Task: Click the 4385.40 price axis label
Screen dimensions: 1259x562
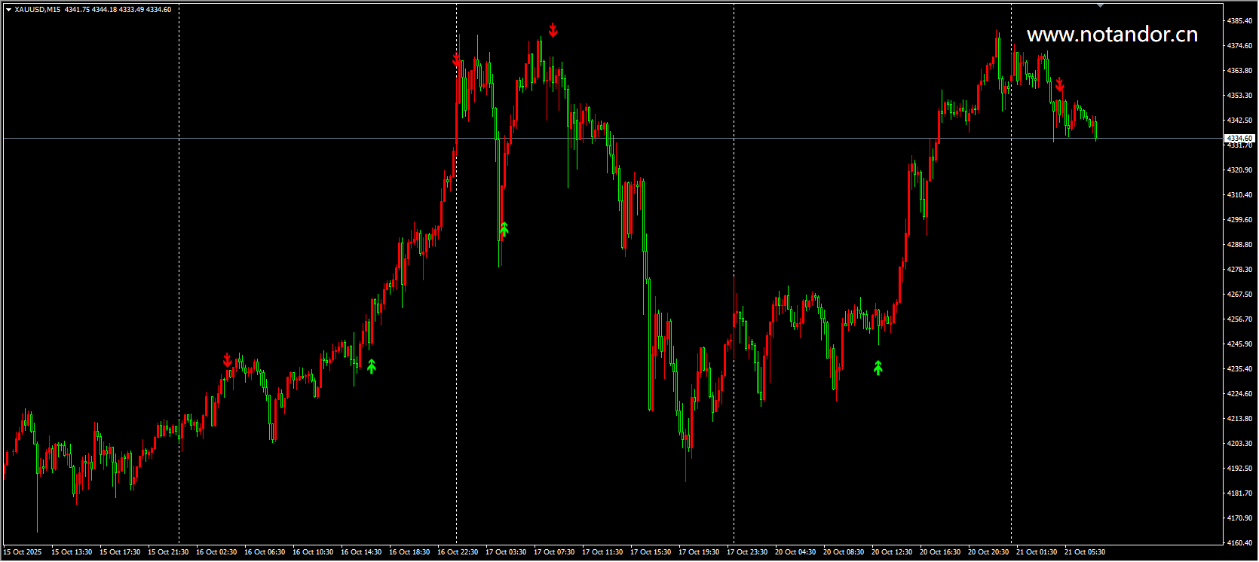Action: click(1240, 21)
